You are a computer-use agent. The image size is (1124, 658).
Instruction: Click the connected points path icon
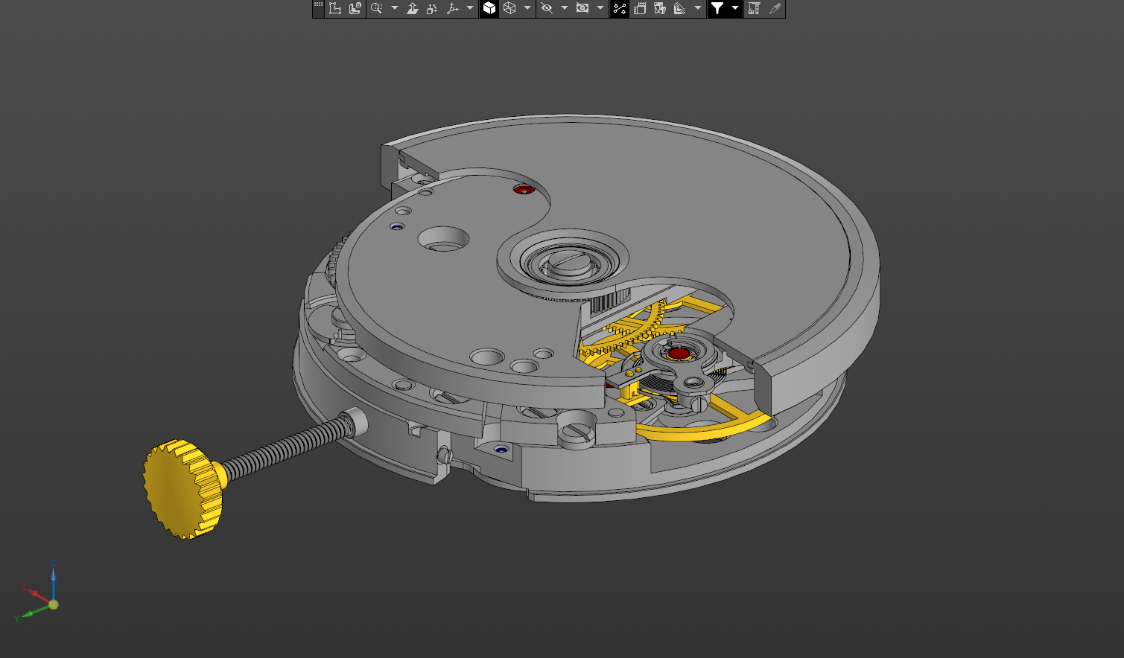pyautogui.click(x=619, y=8)
